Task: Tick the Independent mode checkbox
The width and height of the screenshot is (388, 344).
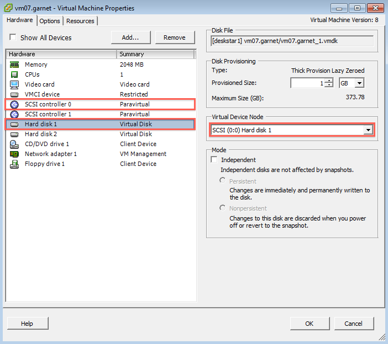Action: pos(214,159)
